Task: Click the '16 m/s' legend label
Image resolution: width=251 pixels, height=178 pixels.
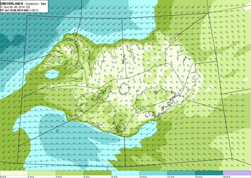Action: 226,177
